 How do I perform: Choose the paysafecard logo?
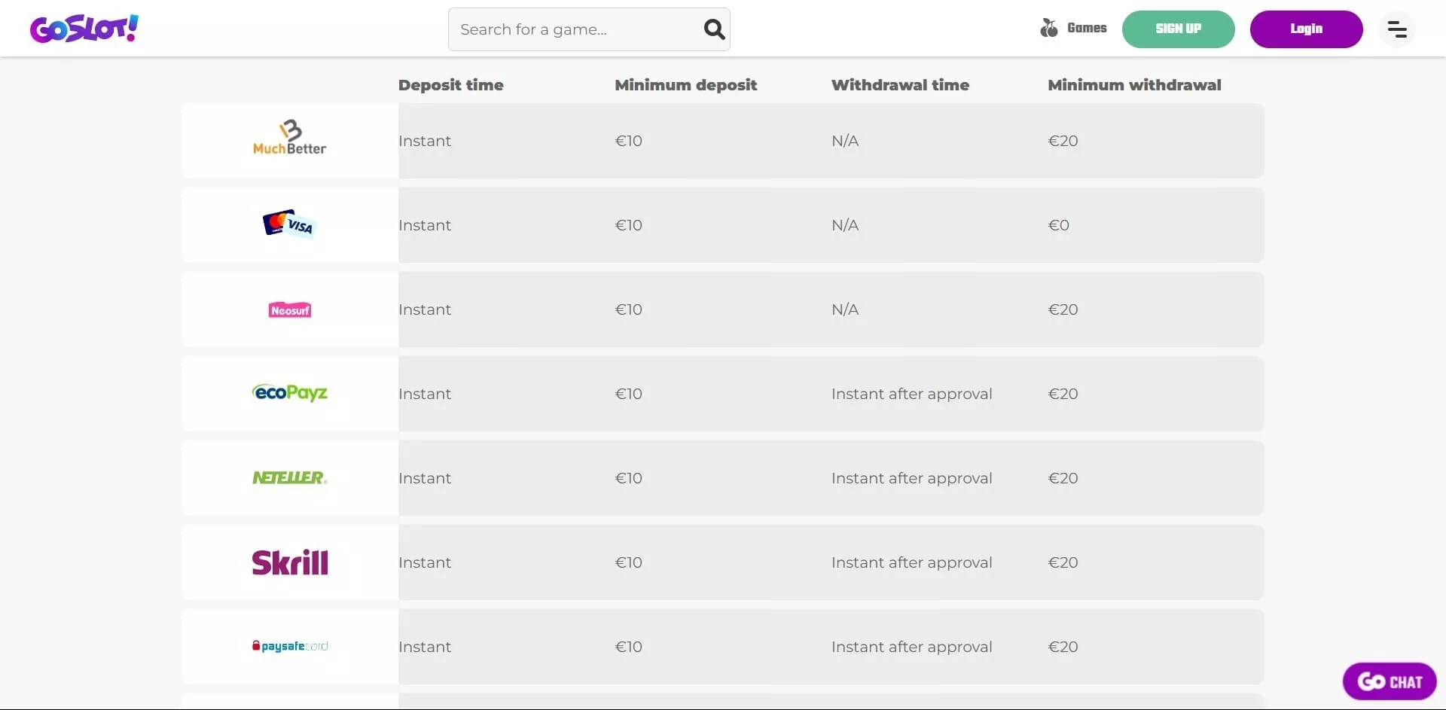coord(290,646)
